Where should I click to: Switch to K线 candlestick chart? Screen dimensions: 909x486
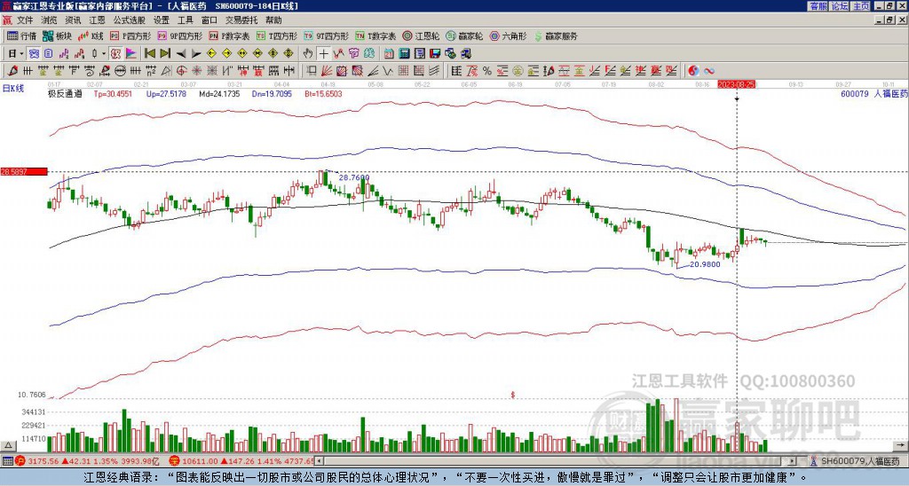[x=91, y=35]
